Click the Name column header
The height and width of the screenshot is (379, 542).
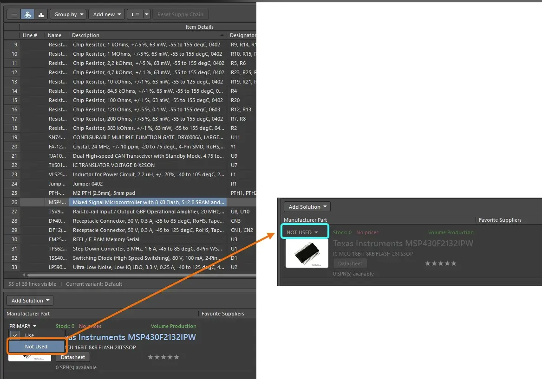pos(57,35)
